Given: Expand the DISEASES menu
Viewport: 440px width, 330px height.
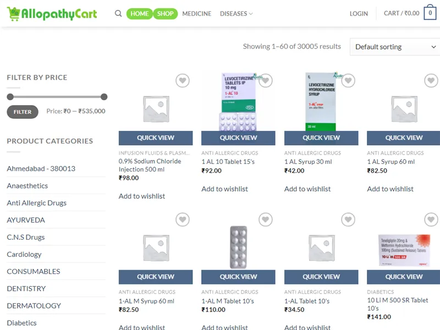Looking at the screenshot, I should pyautogui.click(x=237, y=13).
